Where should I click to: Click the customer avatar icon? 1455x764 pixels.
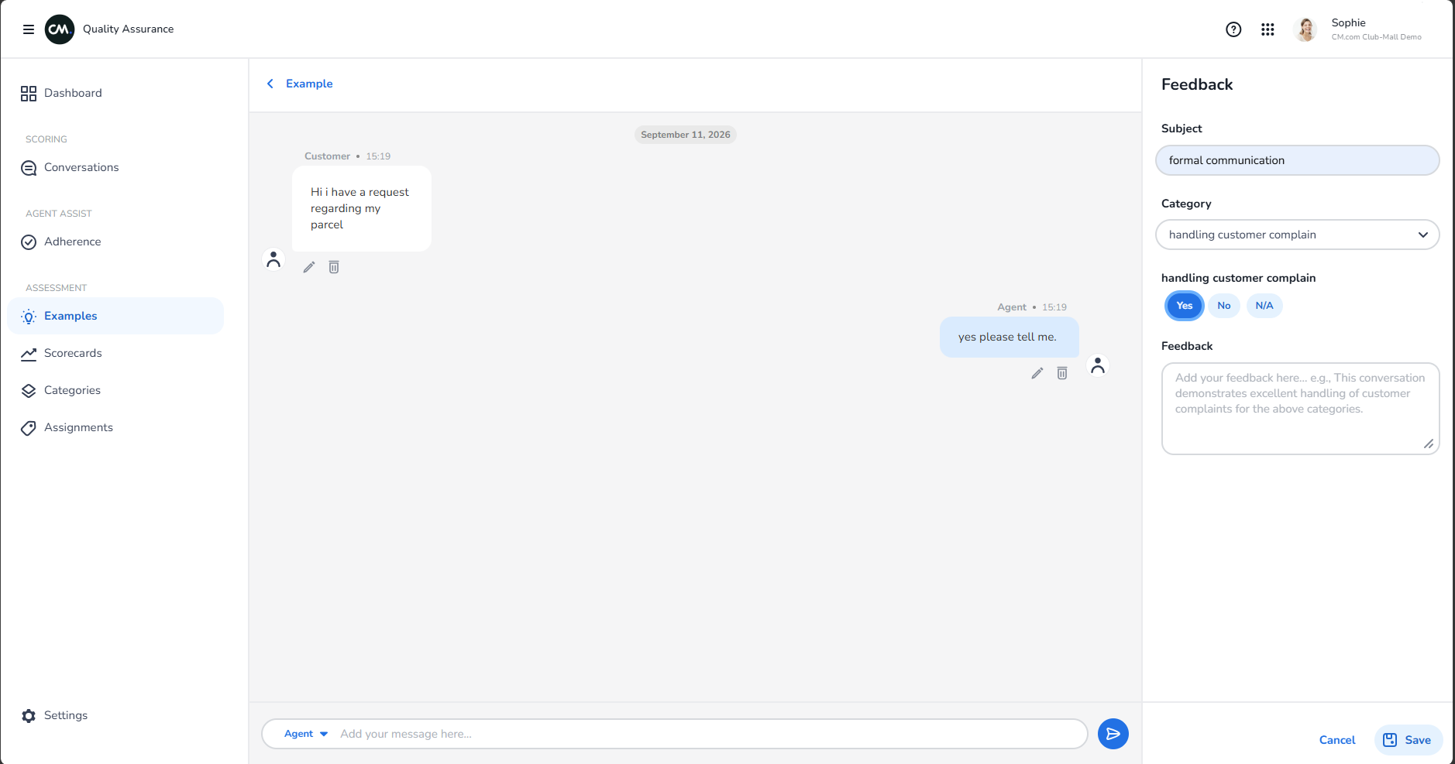tap(273, 259)
